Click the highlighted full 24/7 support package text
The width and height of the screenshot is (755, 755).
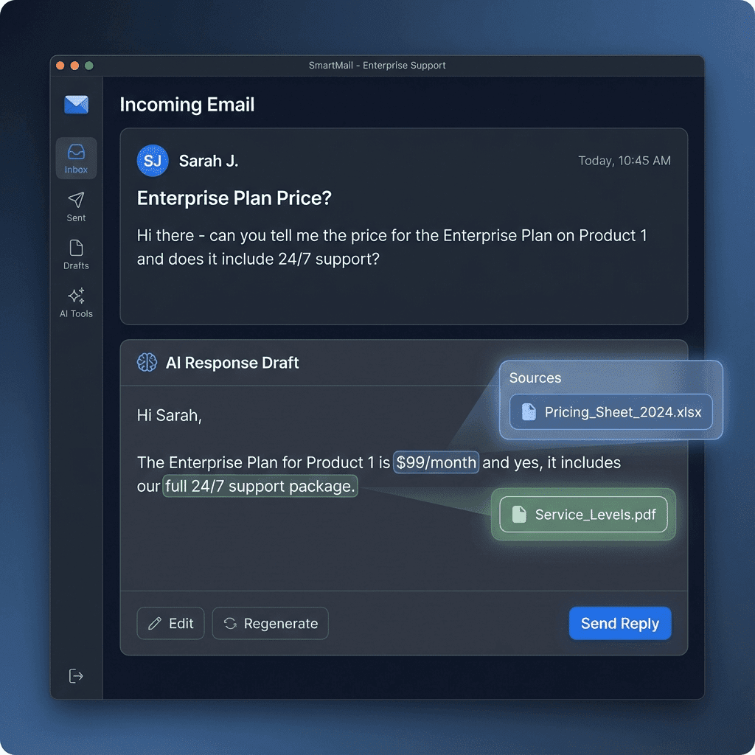coord(260,487)
